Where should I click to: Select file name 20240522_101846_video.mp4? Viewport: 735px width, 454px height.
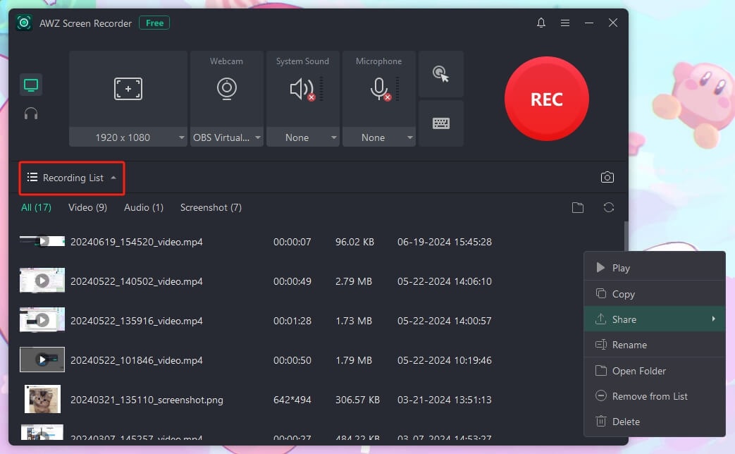click(137, 360)
